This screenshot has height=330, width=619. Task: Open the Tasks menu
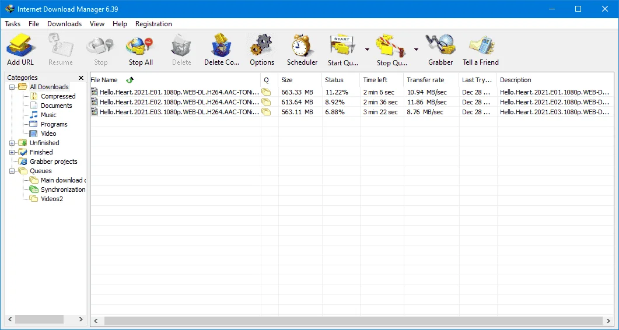(x=13, y=24)
